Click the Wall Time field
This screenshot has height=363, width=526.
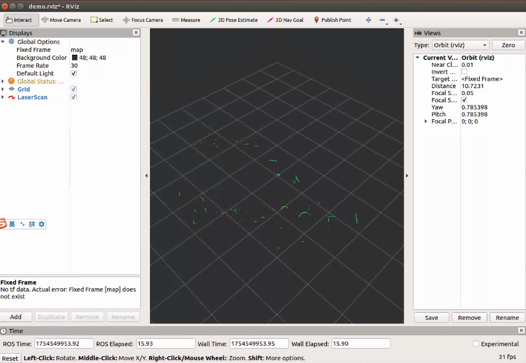coord(259,343)
